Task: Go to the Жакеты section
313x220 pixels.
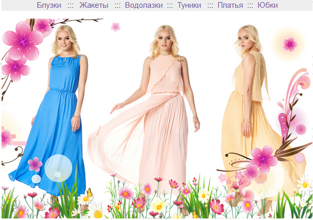Action: [x=94, y=5]
